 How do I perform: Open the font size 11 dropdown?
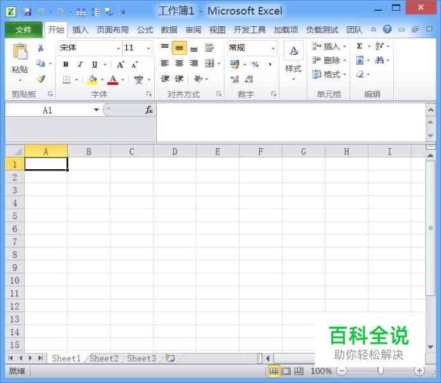tap(148, 49)
